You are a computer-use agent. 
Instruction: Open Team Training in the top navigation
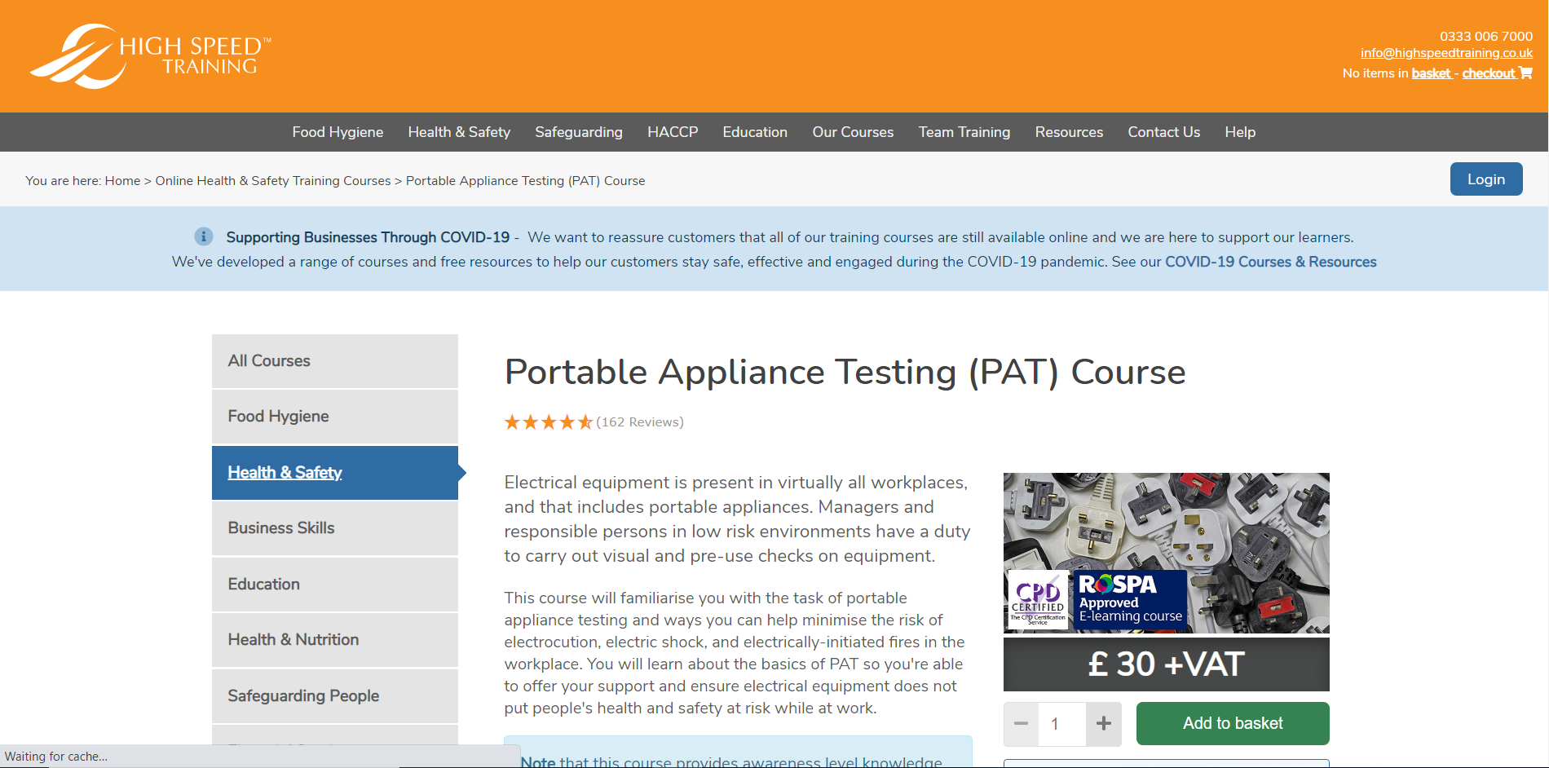964,132
